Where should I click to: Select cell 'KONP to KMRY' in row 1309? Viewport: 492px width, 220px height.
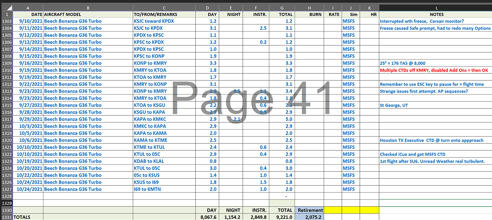pyautogui.click(x=164, y=63)
